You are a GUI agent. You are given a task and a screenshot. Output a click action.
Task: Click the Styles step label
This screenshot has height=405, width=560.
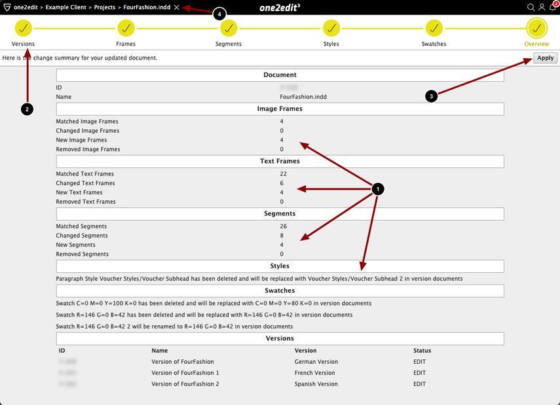(x=331, y=44)
